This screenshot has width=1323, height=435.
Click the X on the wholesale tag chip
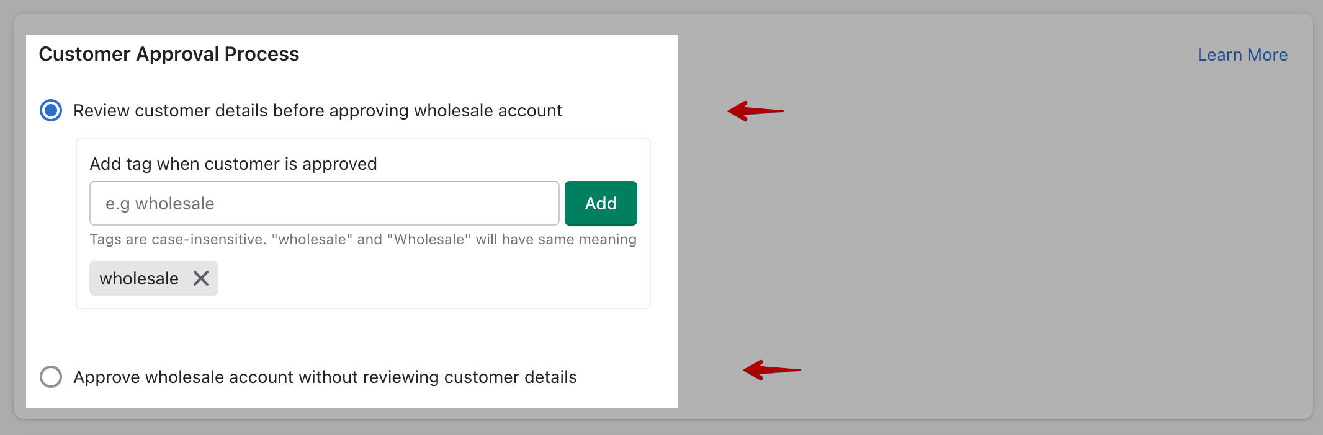(x=200, y=278)
